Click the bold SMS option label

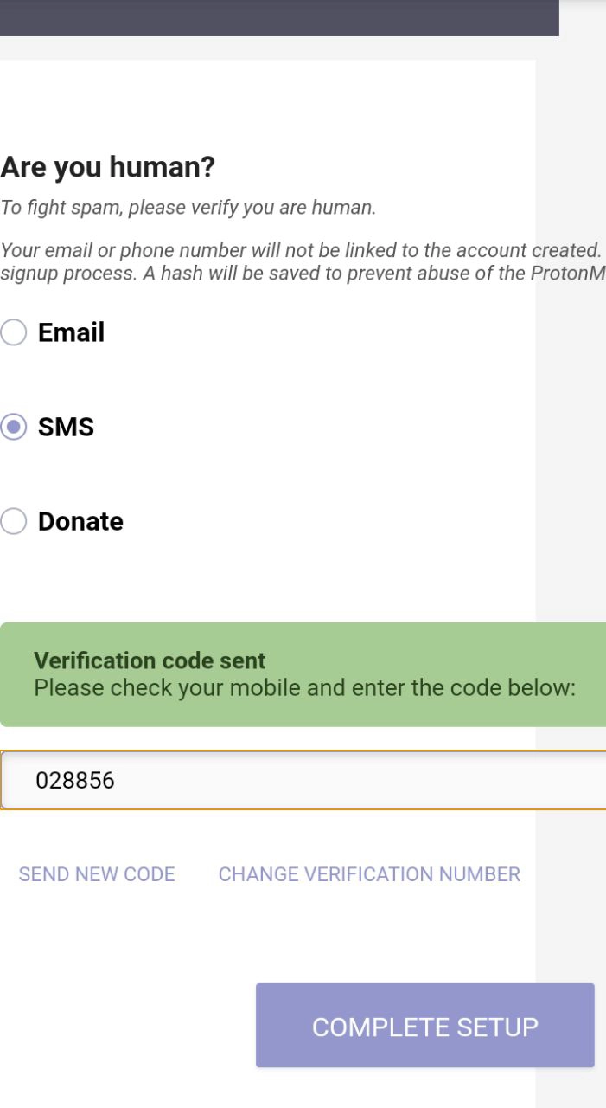point(66,428)
